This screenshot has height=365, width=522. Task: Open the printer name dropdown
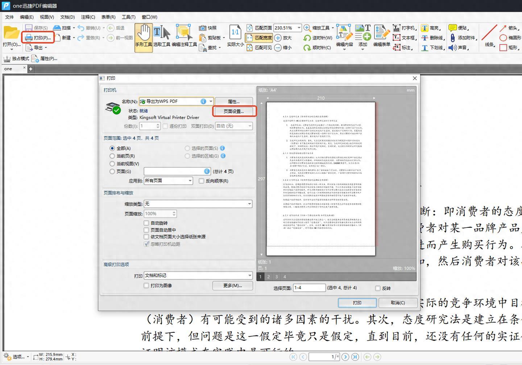[x=211, y=101]
